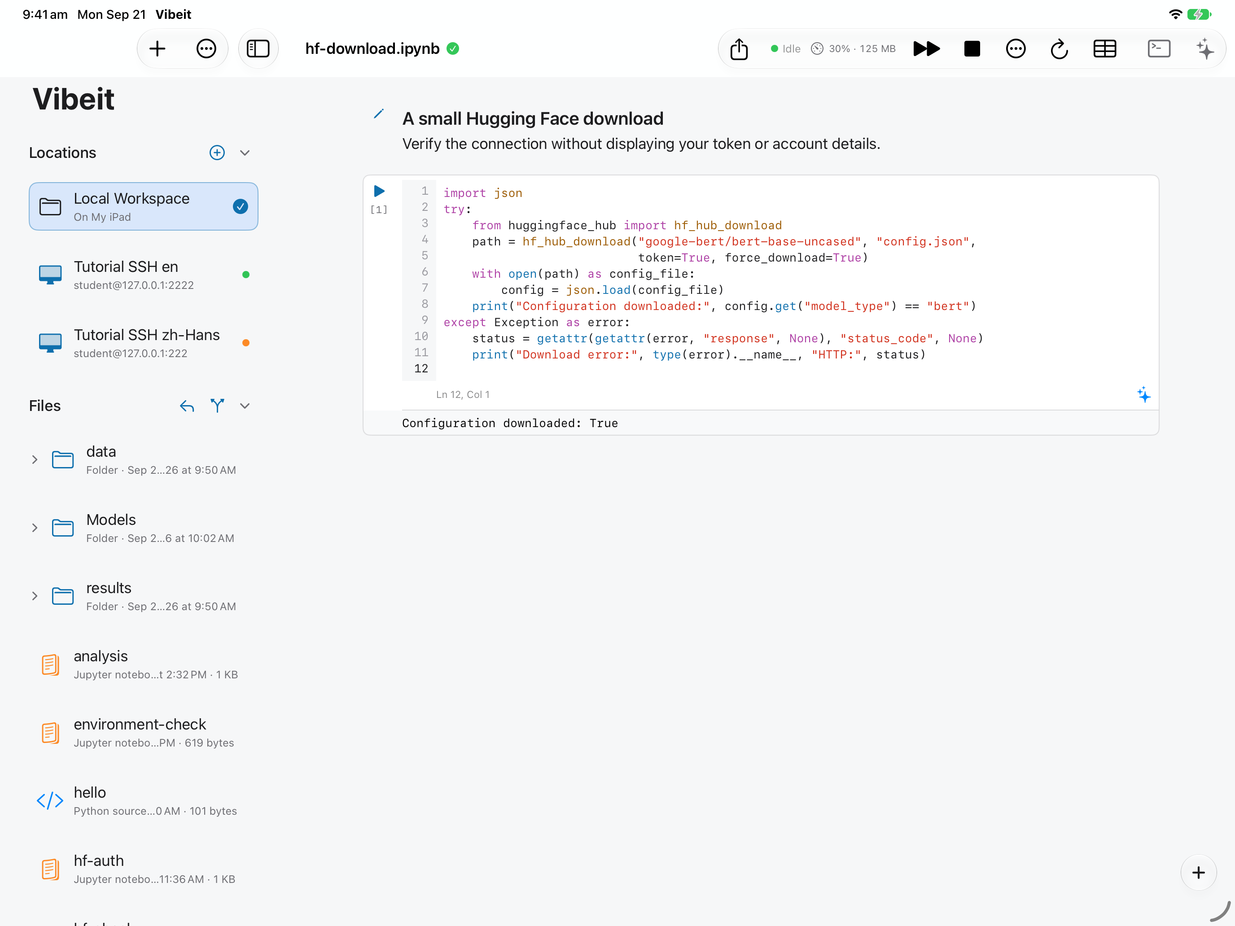Viewport: 1235px width, 926px height.
Task: Select the Tutorial SSH en location
Action: point(144,274)
